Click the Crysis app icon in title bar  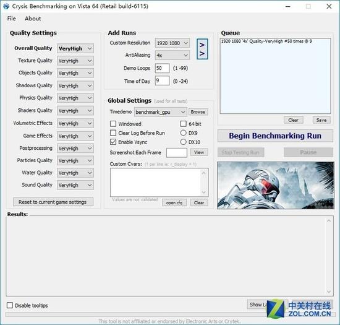coord(6,6)
